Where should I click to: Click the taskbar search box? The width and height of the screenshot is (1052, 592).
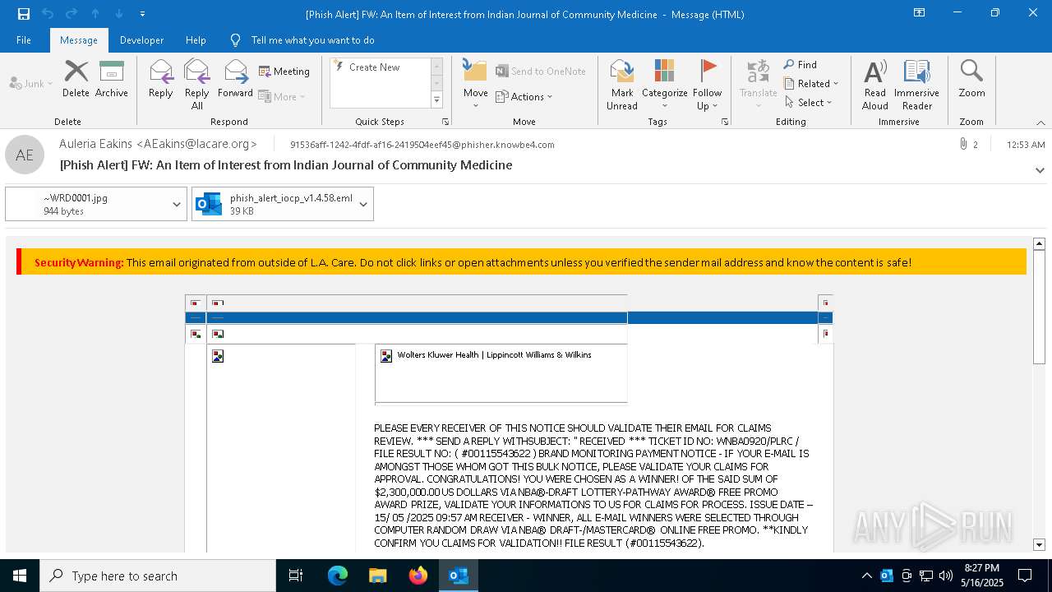pyautogui.click(x=158, y=576)
